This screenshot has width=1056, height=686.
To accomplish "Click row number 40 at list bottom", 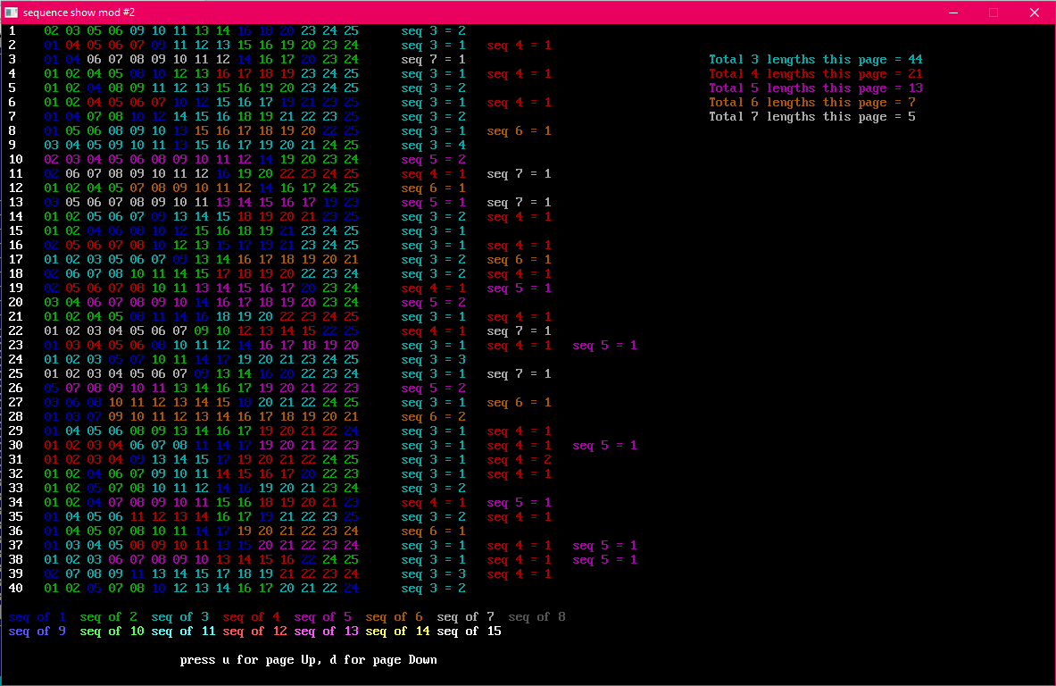I will click(x=15, y=589).
